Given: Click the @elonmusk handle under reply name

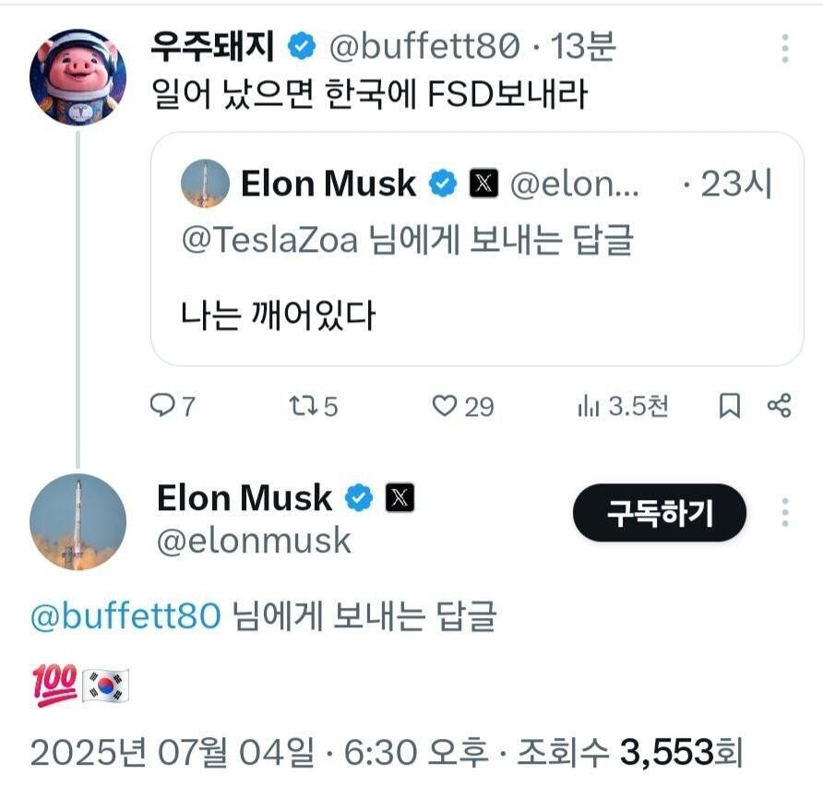Looking at the screenshot, I should (x=254, y=541).
